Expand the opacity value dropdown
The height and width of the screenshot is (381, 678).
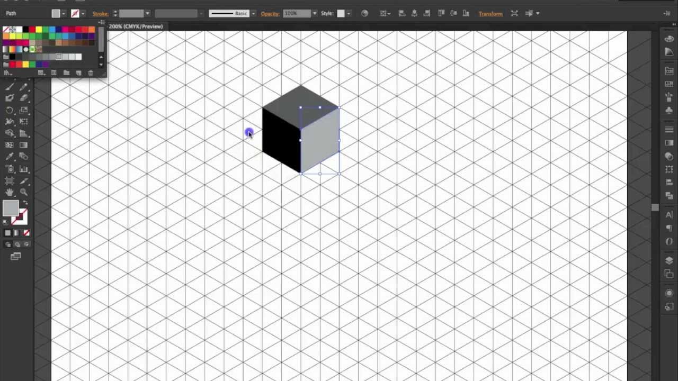(314, 13)
